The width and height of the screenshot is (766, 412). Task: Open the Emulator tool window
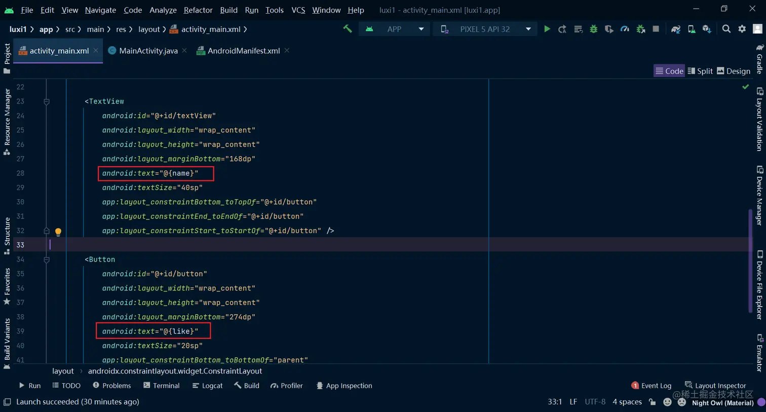pyautogui.click(x=759, y=353)
